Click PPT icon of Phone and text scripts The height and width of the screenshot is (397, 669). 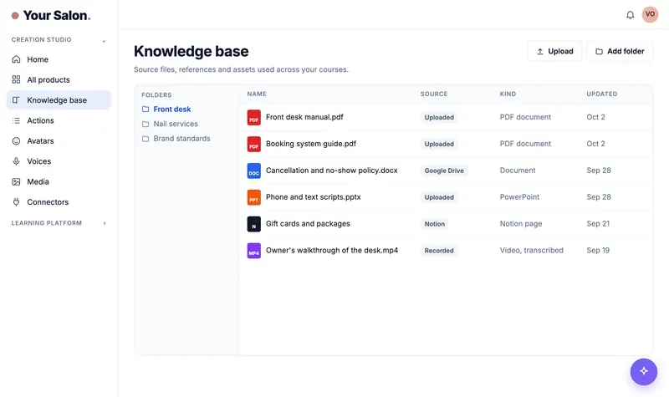pos(254,197)
